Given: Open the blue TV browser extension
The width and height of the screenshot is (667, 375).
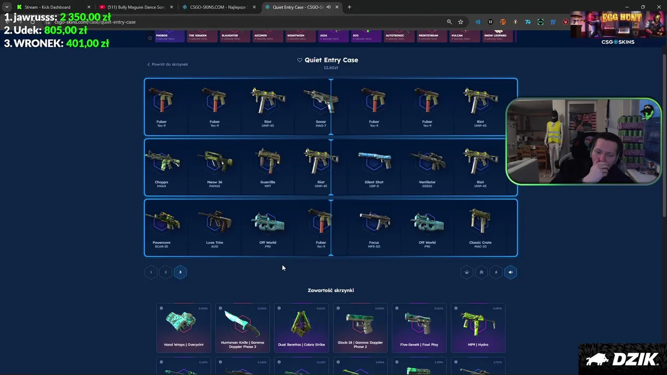Looking at the screenshot, I should point(553,22).
